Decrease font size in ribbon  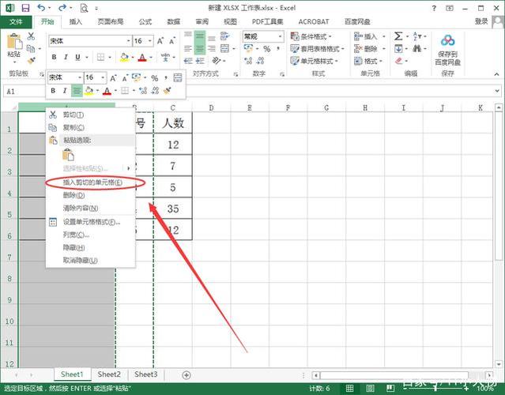click(x=172, y=41)
